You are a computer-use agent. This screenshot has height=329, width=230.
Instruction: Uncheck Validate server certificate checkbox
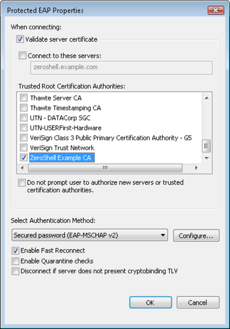(x=20, y=39)
